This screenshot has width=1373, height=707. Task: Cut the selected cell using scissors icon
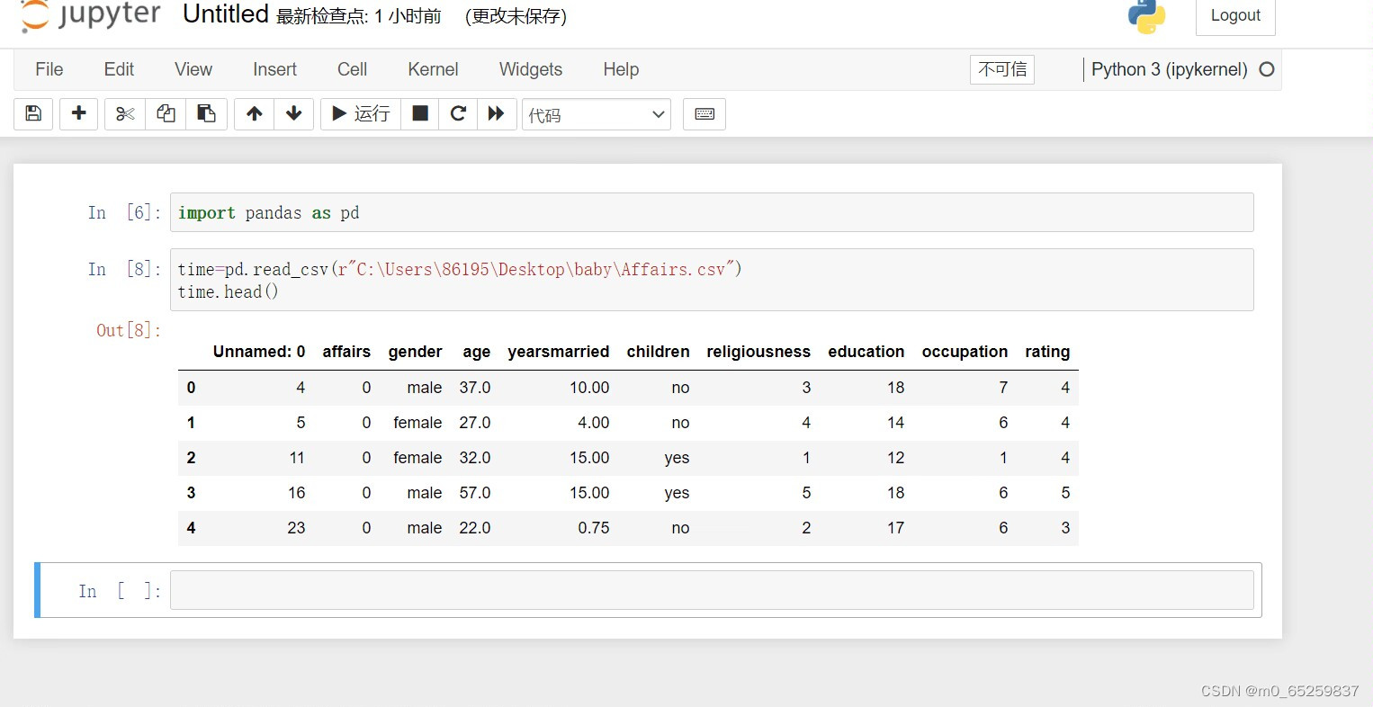pos(124,113)
